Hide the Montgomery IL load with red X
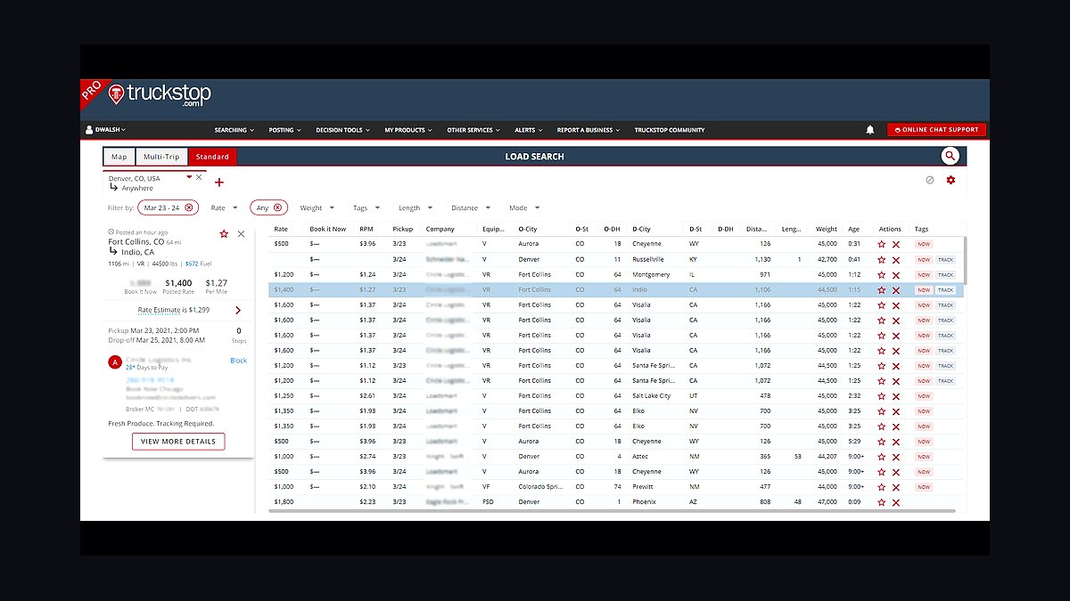Image resolution: width=1070 pixels, height=601 pixels. [896, 274]
